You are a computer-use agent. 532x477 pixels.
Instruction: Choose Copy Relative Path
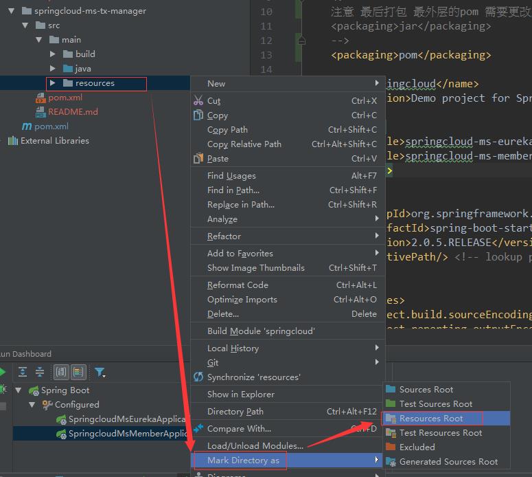288,144
